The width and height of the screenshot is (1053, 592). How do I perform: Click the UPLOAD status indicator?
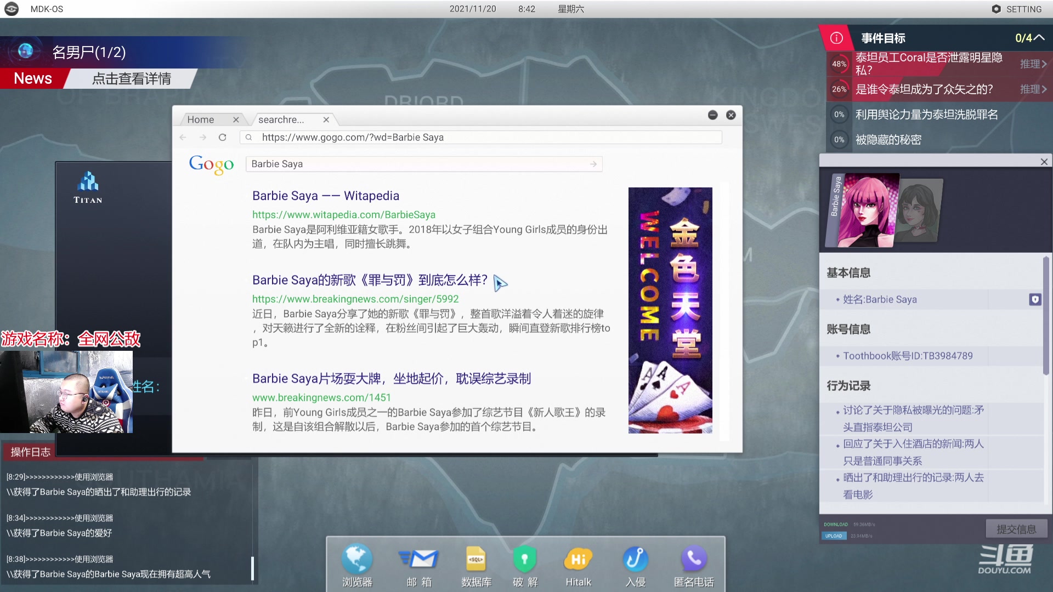pos(834,536)
